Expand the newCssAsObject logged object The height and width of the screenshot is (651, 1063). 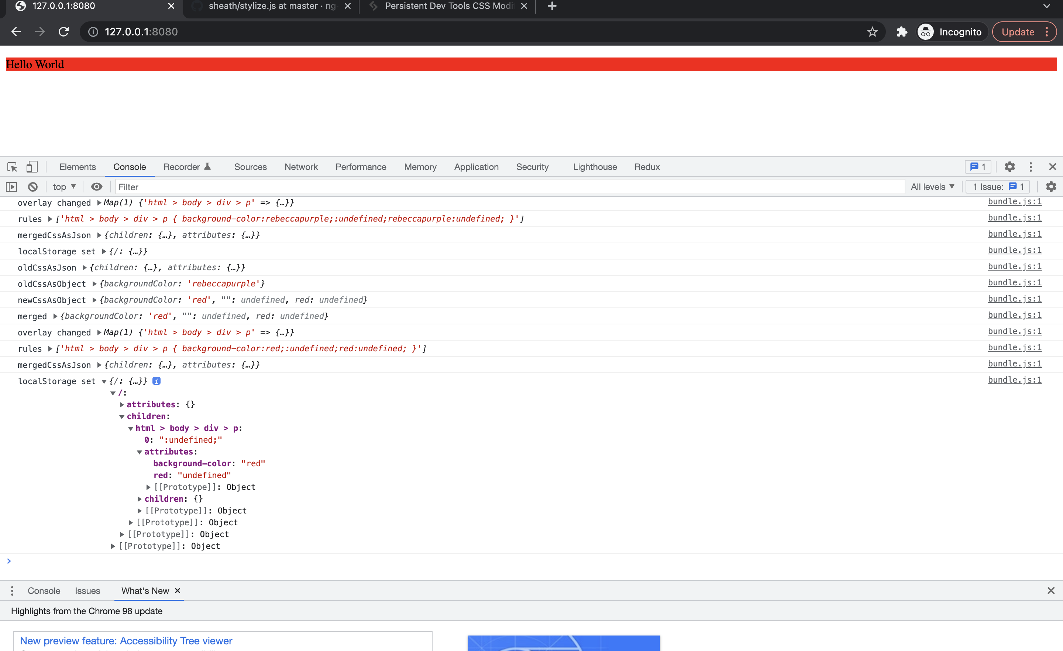click(94, 300)
